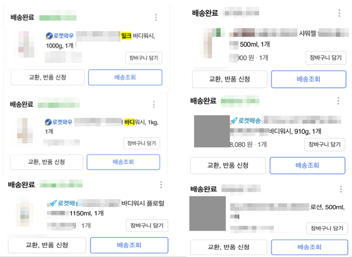Track delivery for 910g body wash order
The width and height of the screenshot is (352, 257).
[x=307, y=166]
